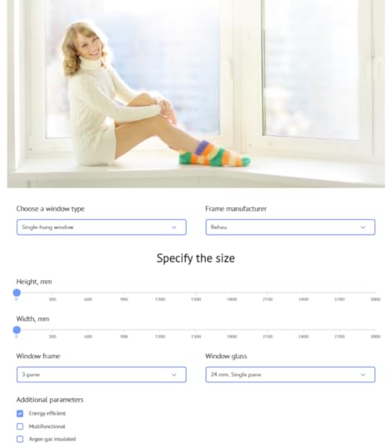391x448 pixels.
Task: Set Width slider to 2100 mark
Action: (x=267, y=330)
